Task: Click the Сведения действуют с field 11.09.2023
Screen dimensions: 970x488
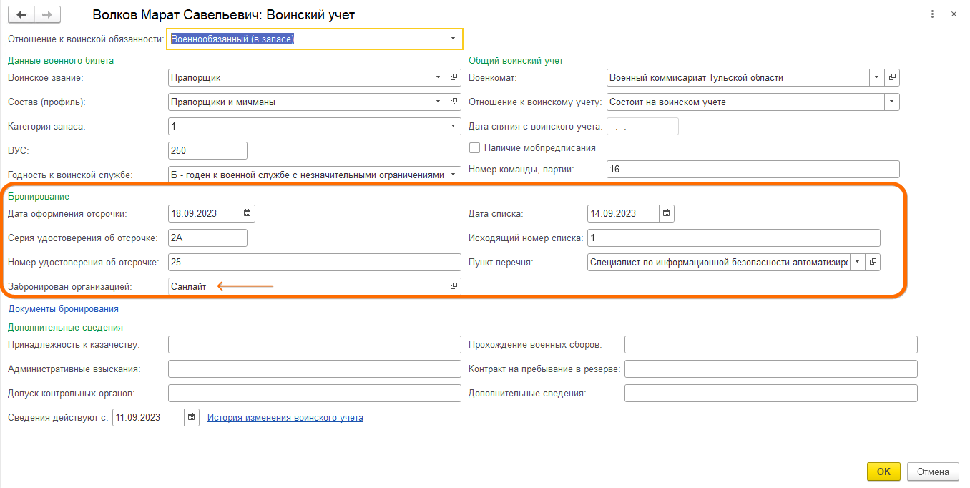Action: point(149,417)
